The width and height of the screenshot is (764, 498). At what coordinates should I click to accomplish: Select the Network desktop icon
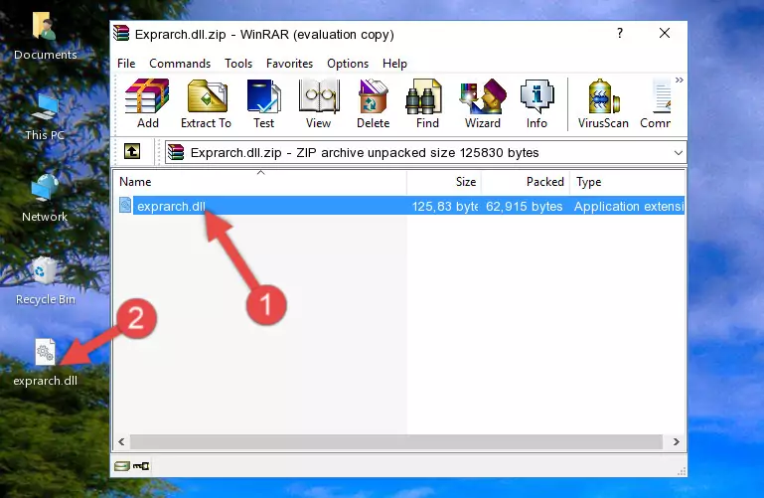(45, 199)
